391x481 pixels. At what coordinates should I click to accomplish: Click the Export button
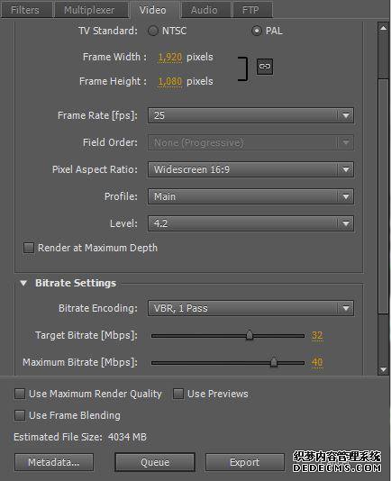pos(245,462)
